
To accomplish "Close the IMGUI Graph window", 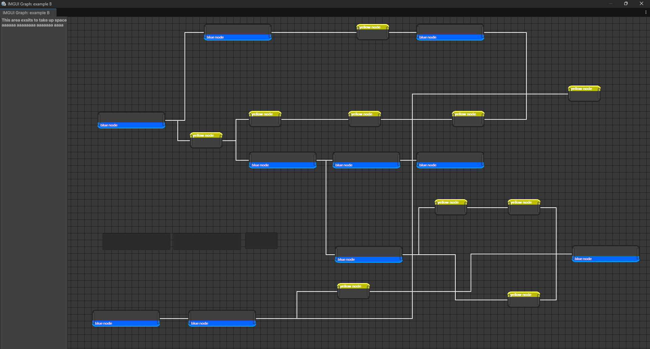I will point(641,4).
